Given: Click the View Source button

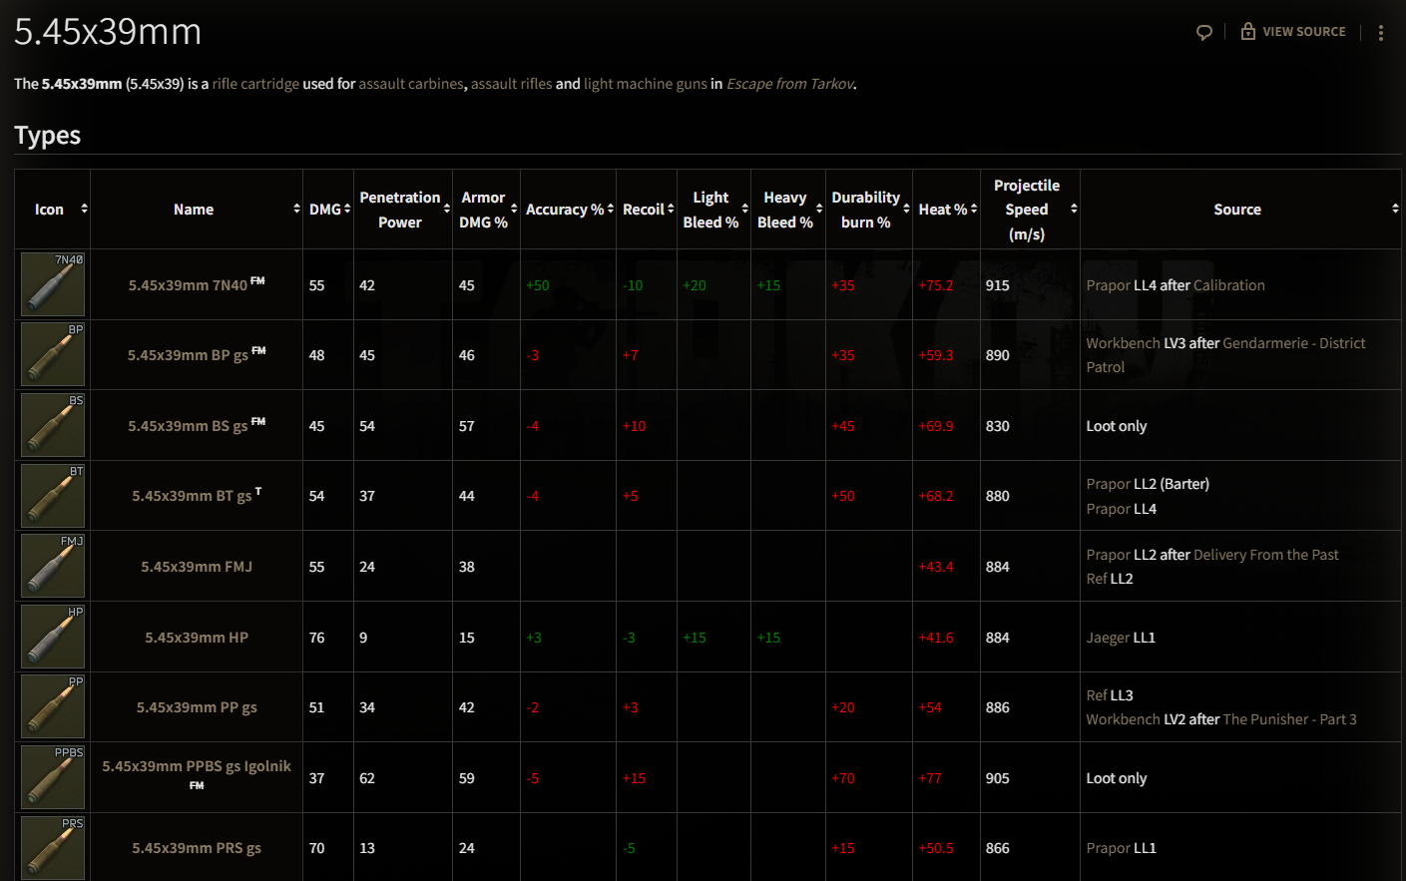Looking at the screenshot, I should [1293, 32].
